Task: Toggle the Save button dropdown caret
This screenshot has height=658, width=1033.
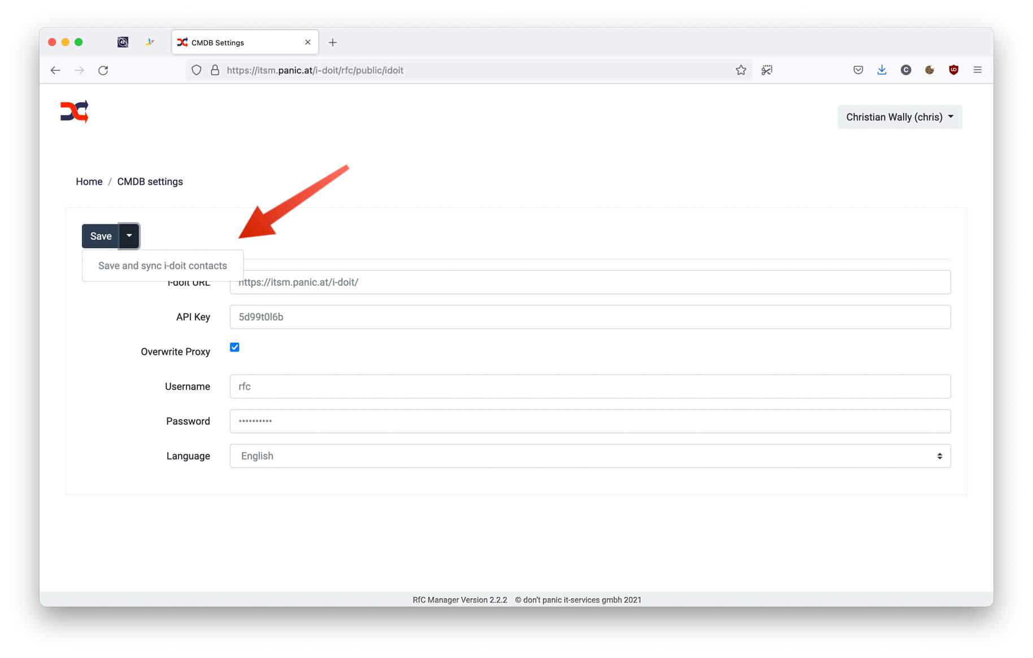Action: point(129,236)
